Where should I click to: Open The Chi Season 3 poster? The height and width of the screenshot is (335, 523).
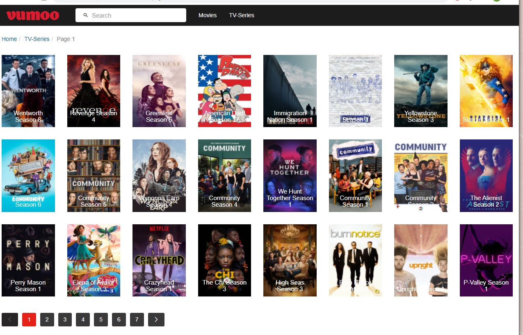[x=224, y=260]
